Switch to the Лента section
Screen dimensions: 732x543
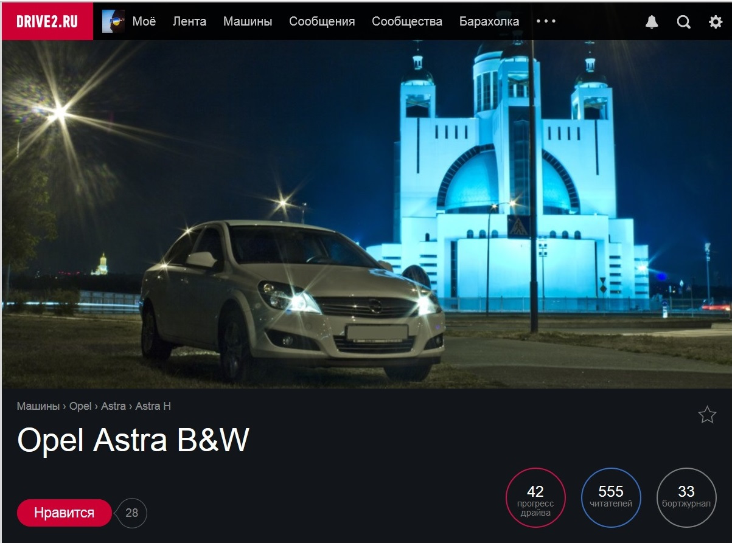click(190, 21)
